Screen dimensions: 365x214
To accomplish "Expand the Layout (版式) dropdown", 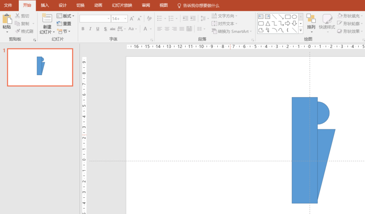I will click(x=66, y=16).
